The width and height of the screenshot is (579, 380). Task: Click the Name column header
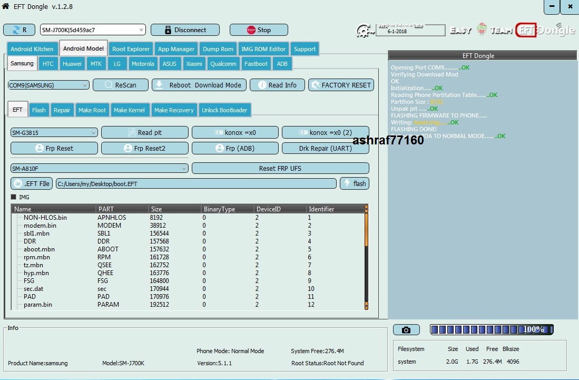[x=54, y=209]
